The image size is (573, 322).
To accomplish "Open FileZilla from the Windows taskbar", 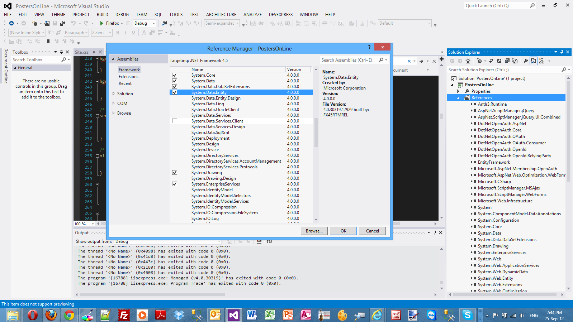I will (124, 315).
